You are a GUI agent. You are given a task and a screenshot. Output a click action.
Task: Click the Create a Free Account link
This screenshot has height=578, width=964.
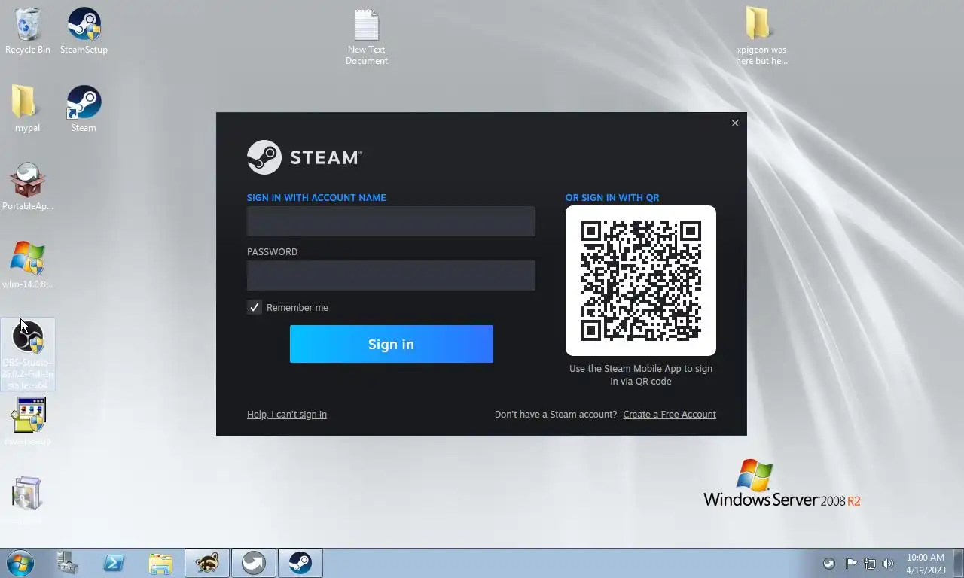(x=670, y=415)
